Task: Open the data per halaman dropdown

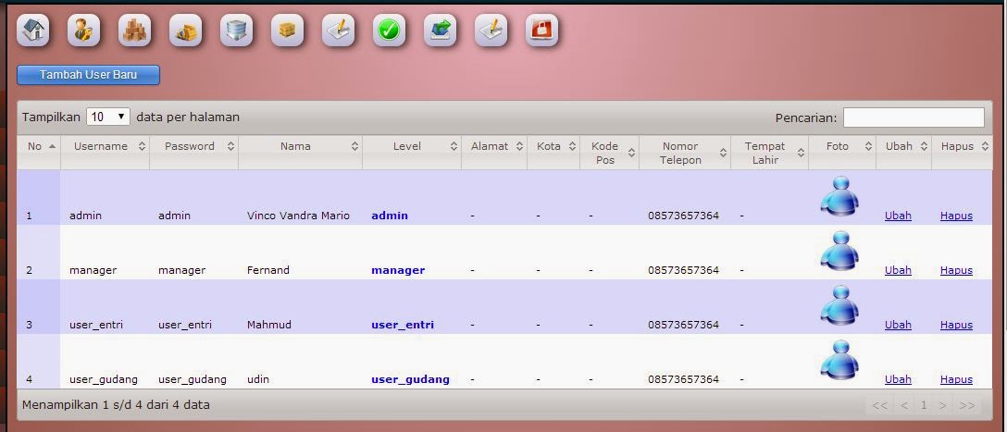Action: [x=108, y=117]
